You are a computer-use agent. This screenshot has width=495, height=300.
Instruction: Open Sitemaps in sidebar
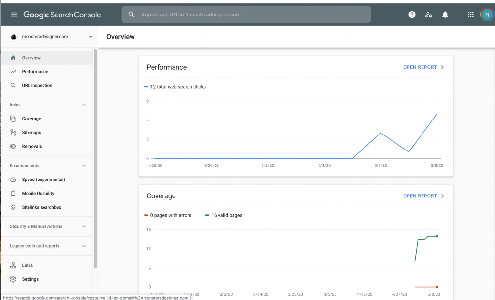pyautogui.click(x=47, y=133)
